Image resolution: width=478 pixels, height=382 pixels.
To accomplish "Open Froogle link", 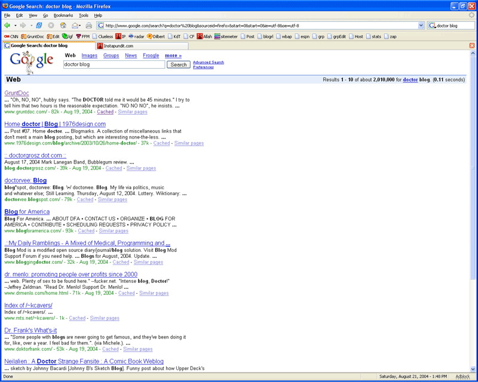I will click(x=151, y=56).
